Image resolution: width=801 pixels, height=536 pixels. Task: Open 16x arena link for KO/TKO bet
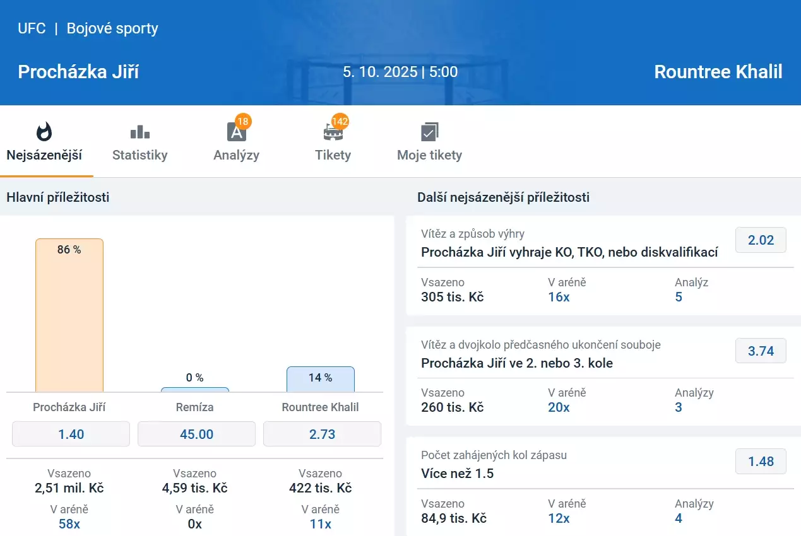[559, 297]
